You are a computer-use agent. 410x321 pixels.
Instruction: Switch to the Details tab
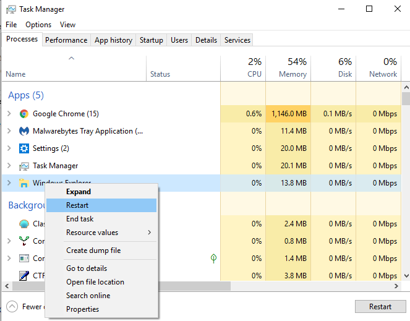coord(207,40)
